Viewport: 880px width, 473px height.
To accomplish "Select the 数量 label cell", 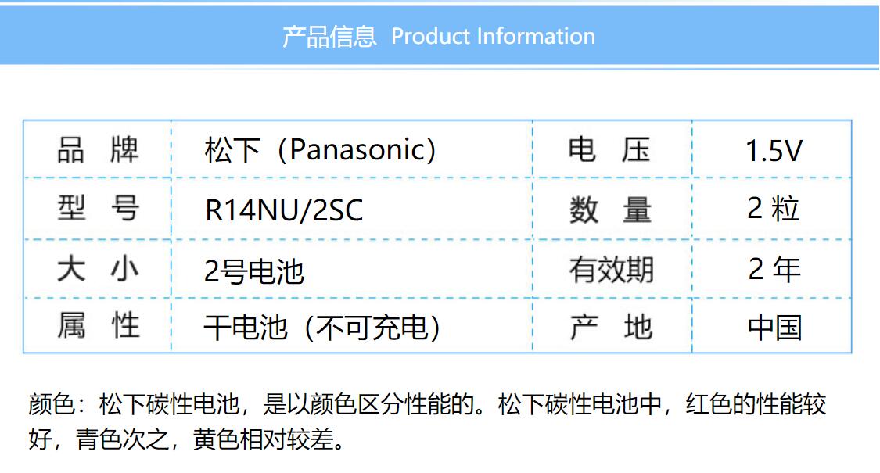I will [610, 210].
